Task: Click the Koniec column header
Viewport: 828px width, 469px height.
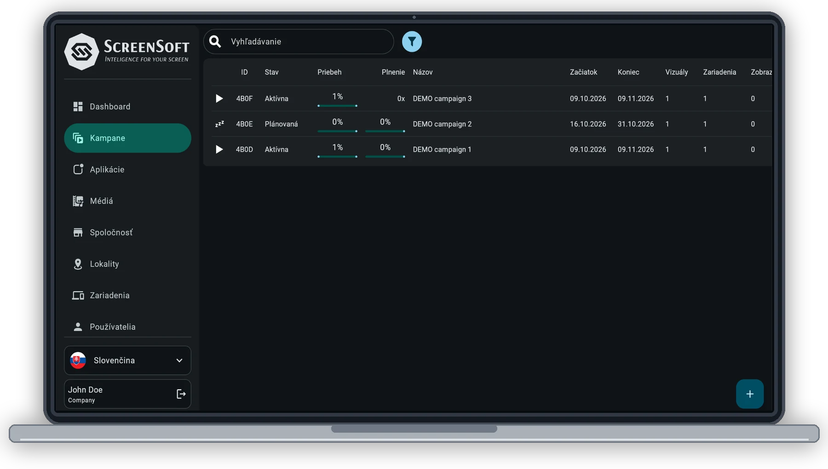Action: pyautogui.click(x=628, y=72)
